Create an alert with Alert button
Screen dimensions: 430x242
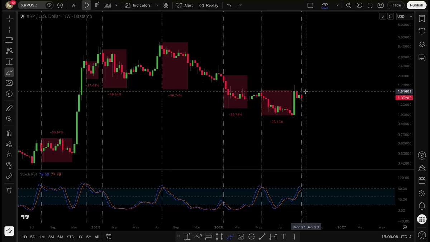[x=185, y=5]
